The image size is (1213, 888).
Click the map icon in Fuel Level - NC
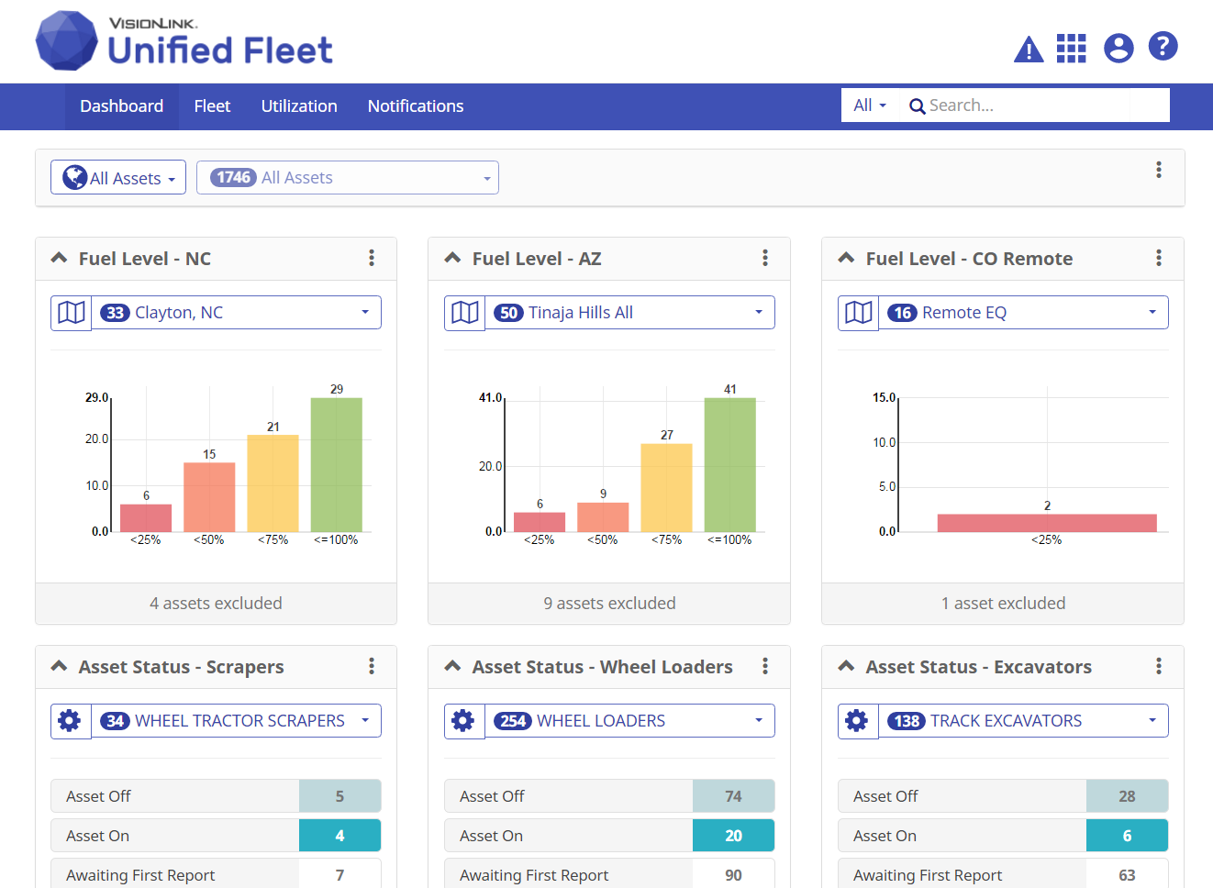point(72,313)
